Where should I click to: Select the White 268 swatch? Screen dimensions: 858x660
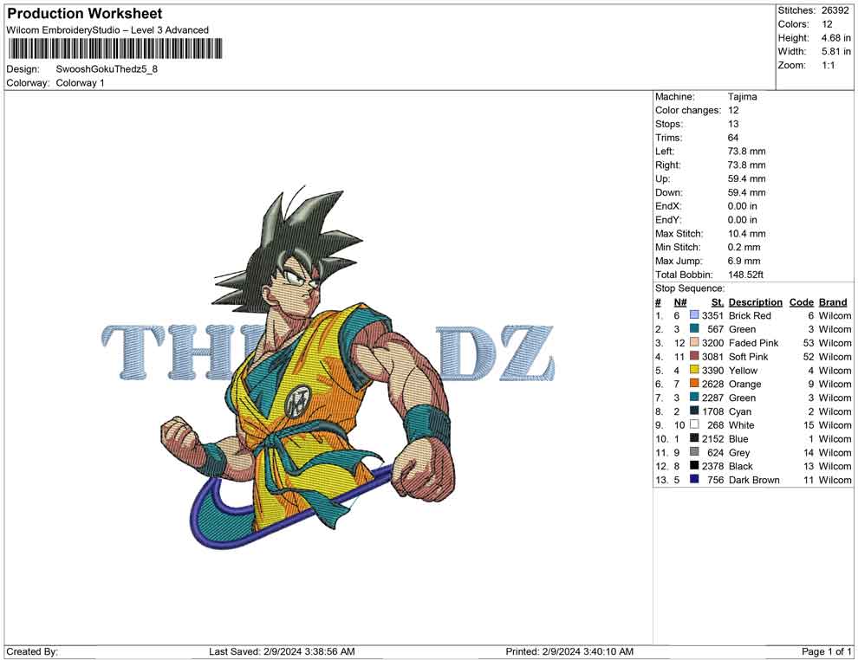694,424
